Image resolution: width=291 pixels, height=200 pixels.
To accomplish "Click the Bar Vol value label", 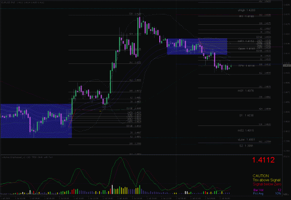I will (x=267, y=190).
